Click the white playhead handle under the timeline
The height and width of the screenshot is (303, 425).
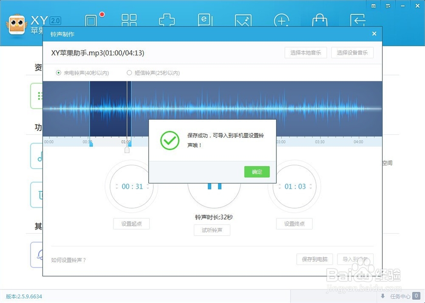pos(127,150)
